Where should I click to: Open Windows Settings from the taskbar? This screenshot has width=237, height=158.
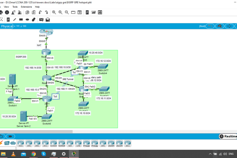[64, 154]
